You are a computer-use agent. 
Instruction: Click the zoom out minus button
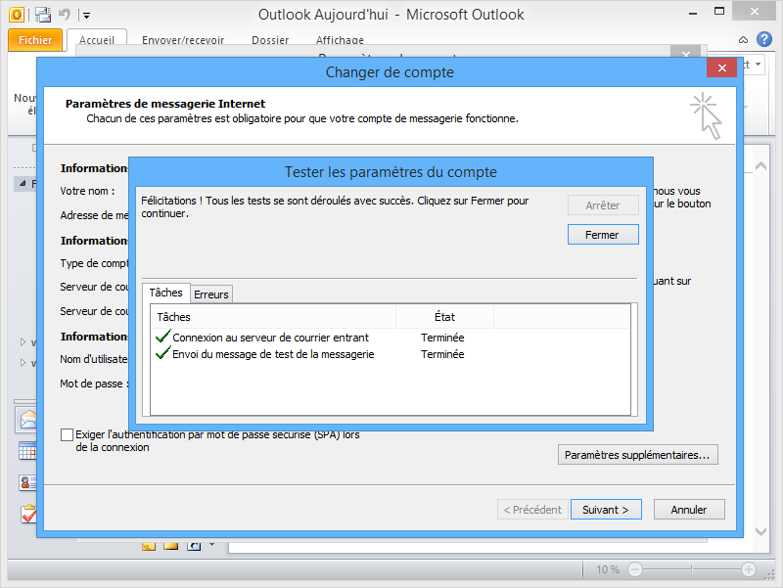(x=634, y=569)
